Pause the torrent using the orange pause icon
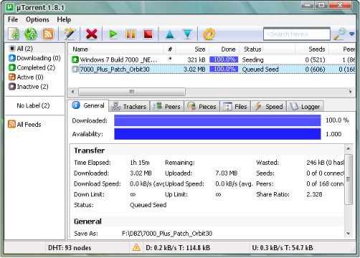The height and width of the screenshot is (258, 360). tap(131, 34)
